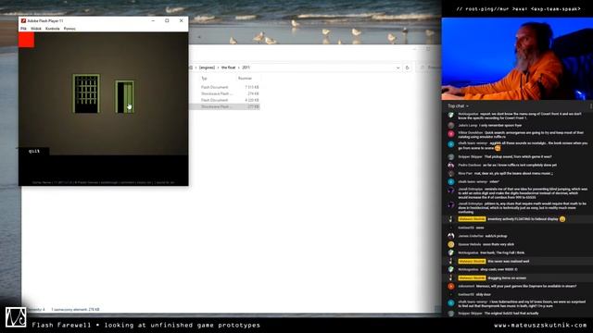This screenshot has width=593, height=333.
Task: Click the stream logo at bottom left
Action: pos(16,317)
